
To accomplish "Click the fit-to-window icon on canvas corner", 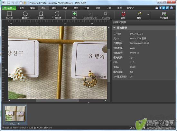I will coord(105,28).
